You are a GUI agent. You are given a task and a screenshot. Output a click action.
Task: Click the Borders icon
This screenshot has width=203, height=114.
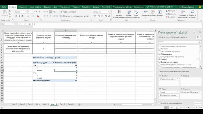pos(28,16)
